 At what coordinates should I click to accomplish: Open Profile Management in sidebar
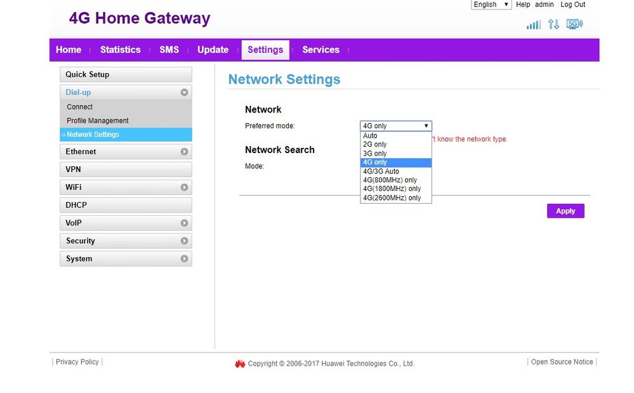pyautogui.click(x=98, y=121)
